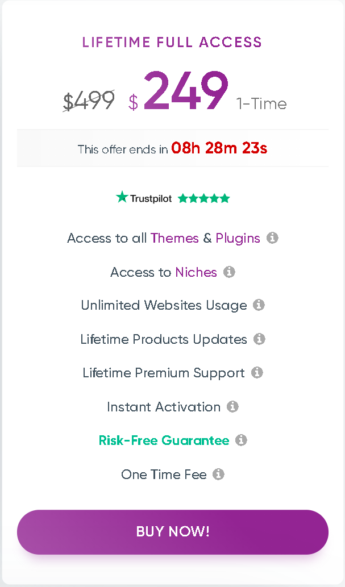345x587 pixels.
Task: Click the crossed-out $499 price
Action: tap(89, 101)
